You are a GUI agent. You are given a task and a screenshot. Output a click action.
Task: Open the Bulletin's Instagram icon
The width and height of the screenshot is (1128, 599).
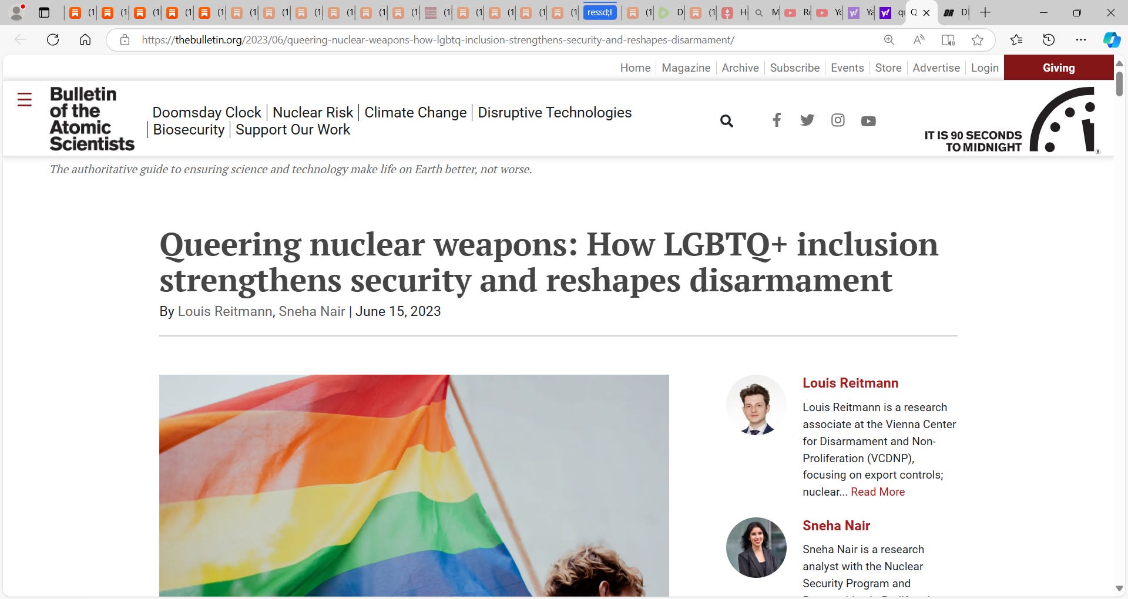[838, 120]
